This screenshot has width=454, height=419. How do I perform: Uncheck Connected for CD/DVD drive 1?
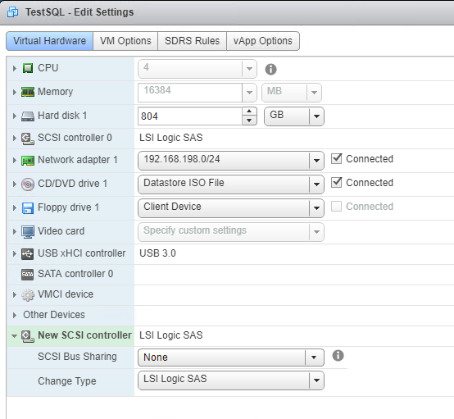click(337, 183)
